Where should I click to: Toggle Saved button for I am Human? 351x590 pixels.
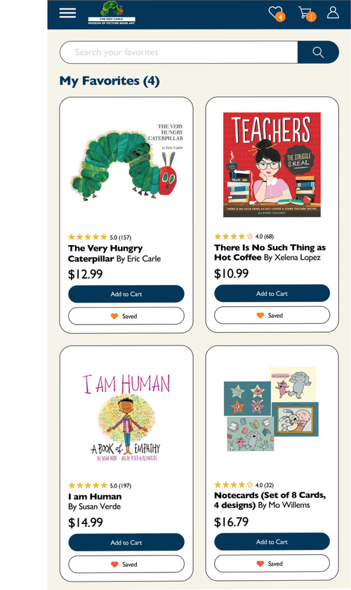[x=126, y=565]
